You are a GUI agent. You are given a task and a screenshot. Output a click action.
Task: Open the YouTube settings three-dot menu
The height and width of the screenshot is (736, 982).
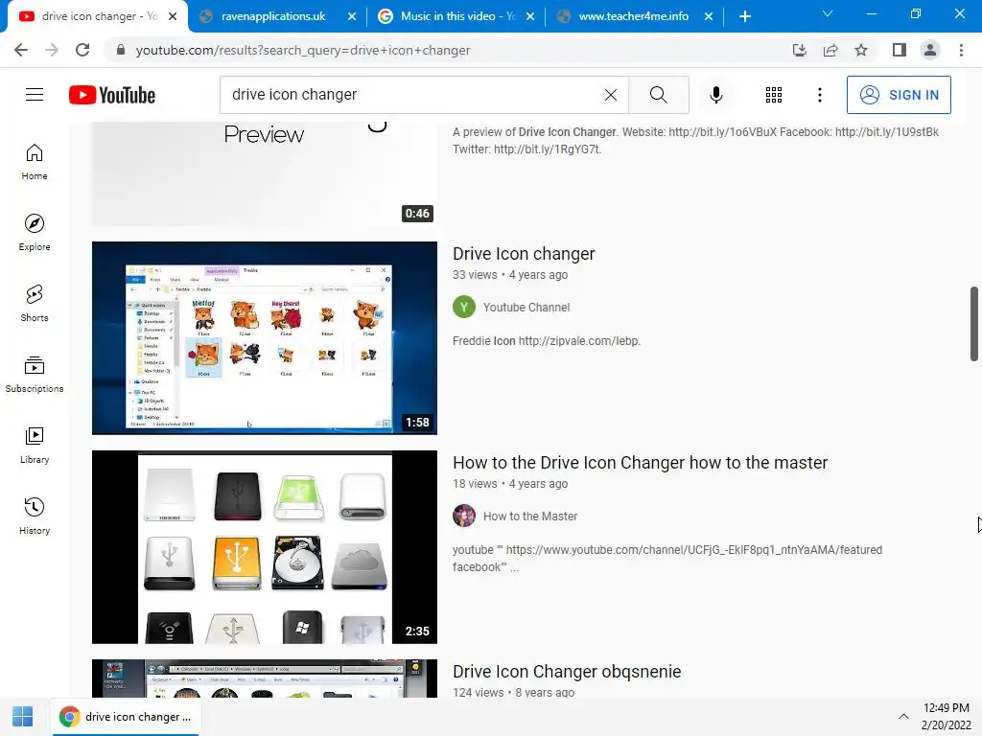tap(819, 95)
